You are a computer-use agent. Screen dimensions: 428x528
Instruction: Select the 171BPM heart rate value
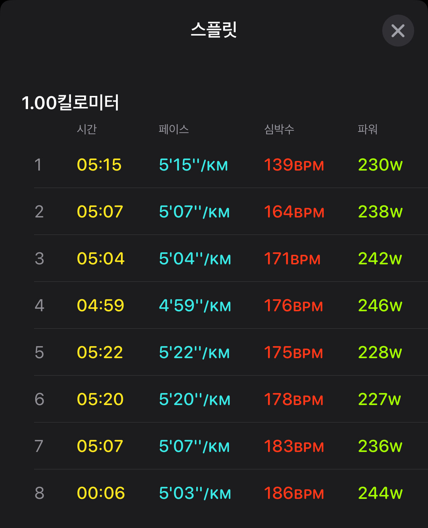(x=292, y=259)
